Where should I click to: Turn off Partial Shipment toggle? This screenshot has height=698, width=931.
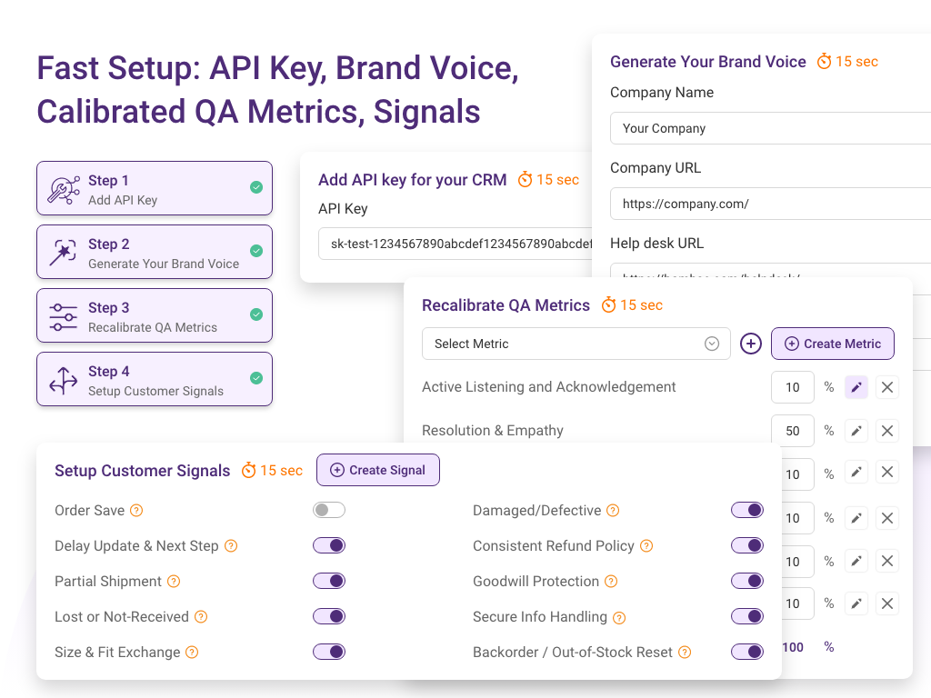(x=328, y=581)
